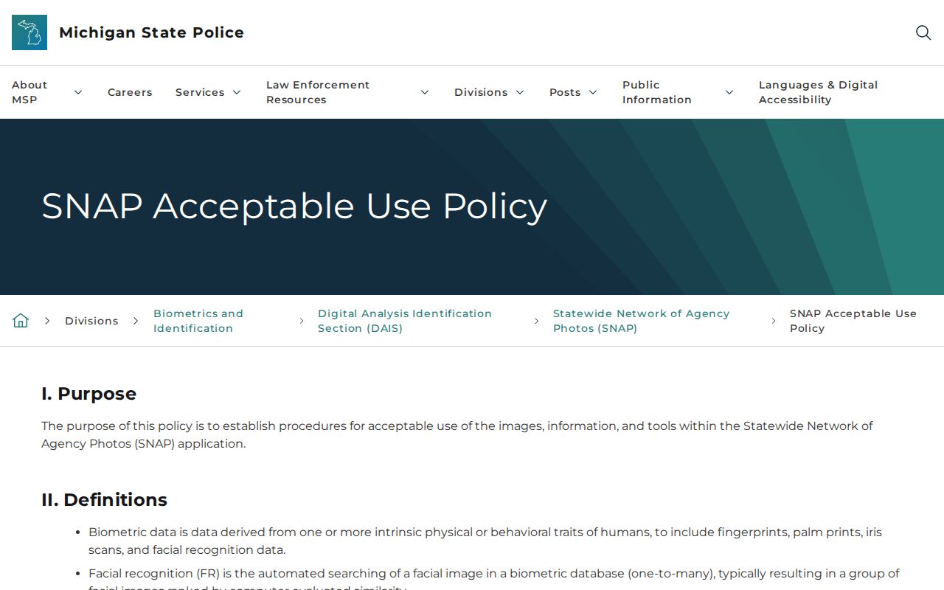944x590 pixels.
Task: Open the About MSP menu item
Action: (x=29, y=92)
